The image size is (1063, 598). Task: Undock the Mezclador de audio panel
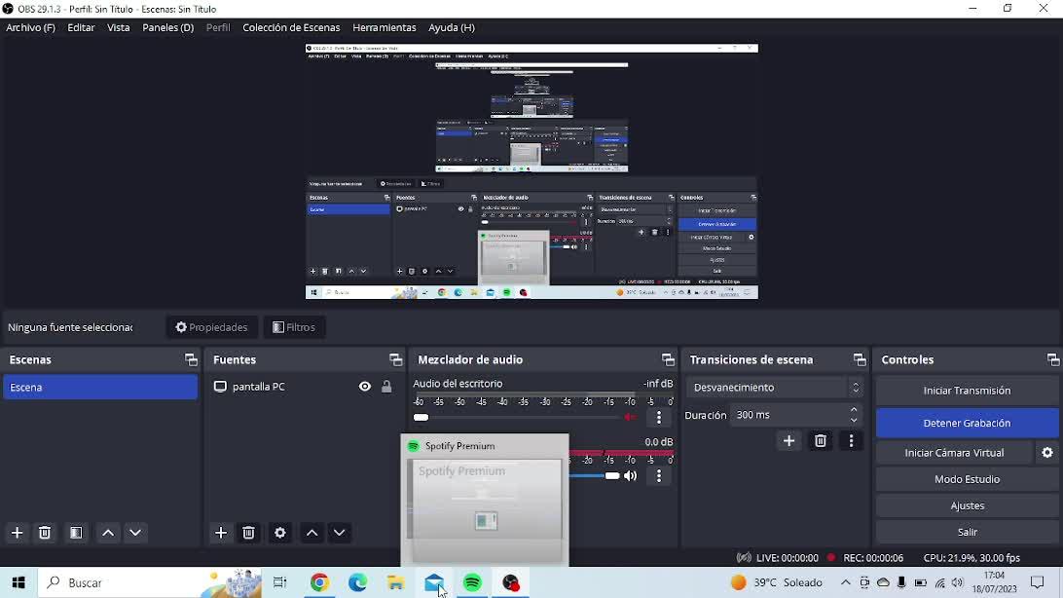669,360
